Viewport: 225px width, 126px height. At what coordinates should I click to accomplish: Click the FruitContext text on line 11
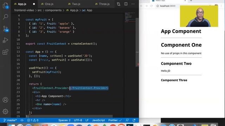pos(56,44)
